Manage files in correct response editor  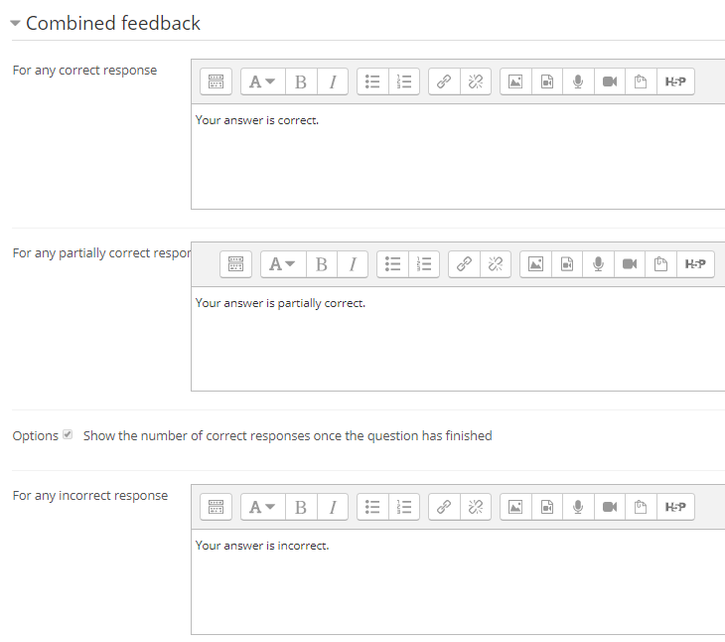(641, 81)
